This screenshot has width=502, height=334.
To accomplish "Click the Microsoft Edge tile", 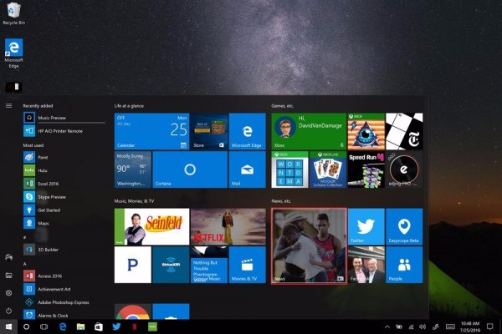I will [247, 132].
